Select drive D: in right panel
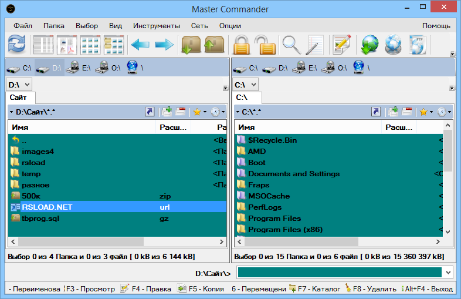461x299 pixels. click(275, 68)
